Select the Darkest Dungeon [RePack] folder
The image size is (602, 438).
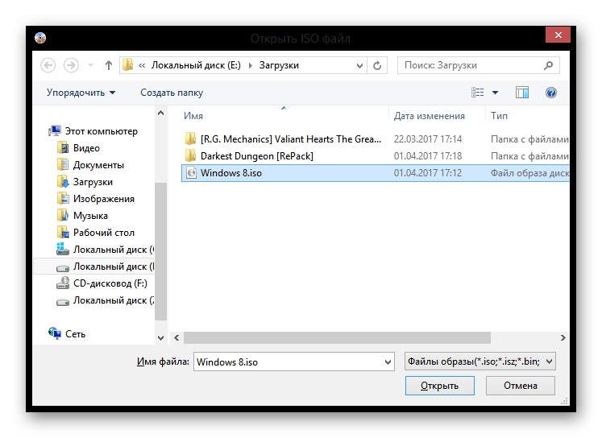point(256,155)
